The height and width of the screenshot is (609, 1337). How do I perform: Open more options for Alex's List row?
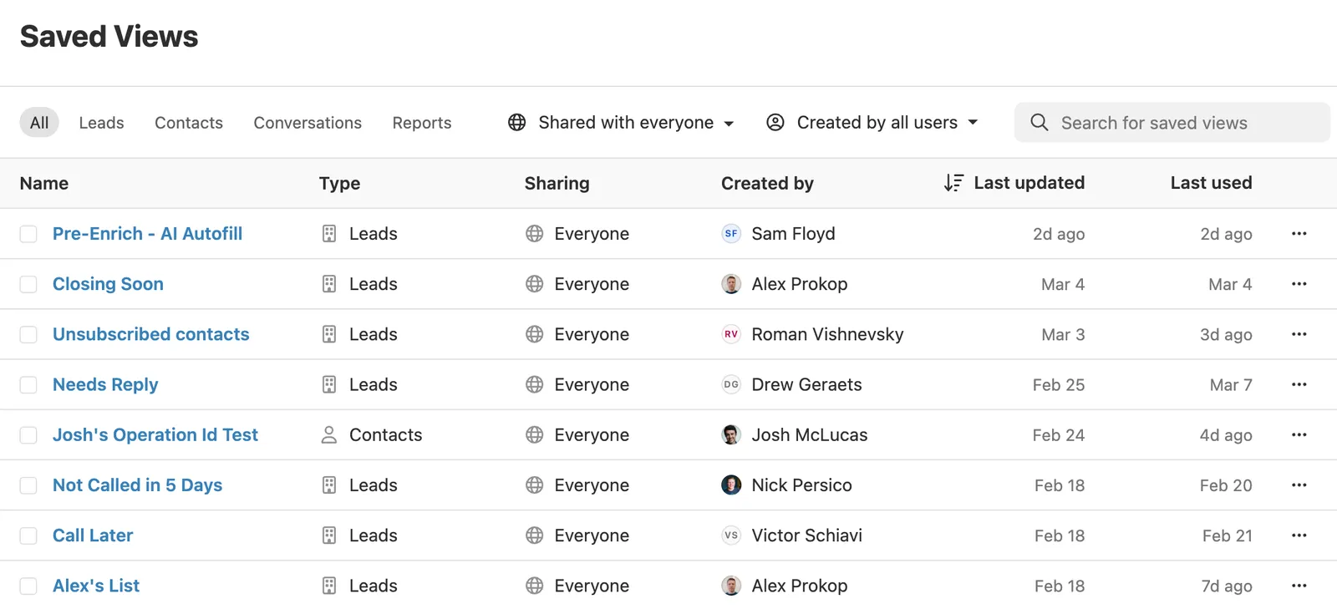tap(1299, 586)
